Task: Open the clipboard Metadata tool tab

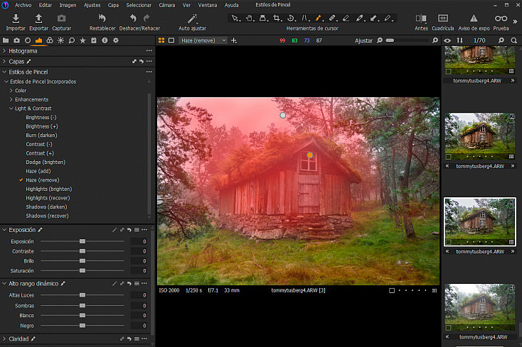Action: click(x=94, y=40)
